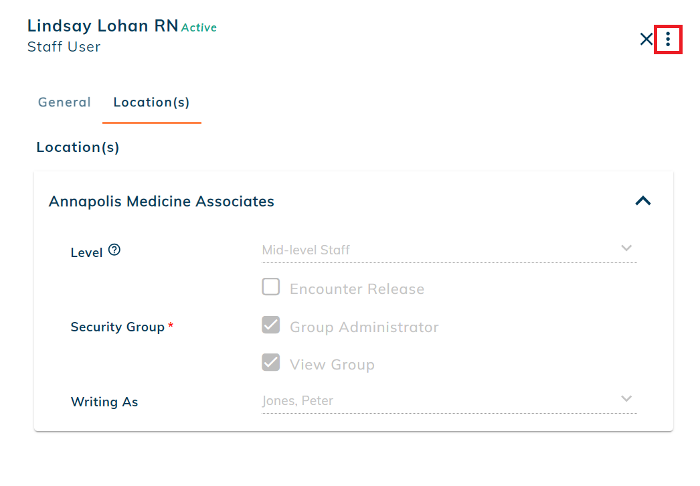
Task: Close the Lindsay Lohan staff user panel
Action: [646, 39]
